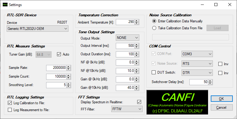Click the OK button
The width and height of the screenshot is (237, 119).
click(222, 99)
